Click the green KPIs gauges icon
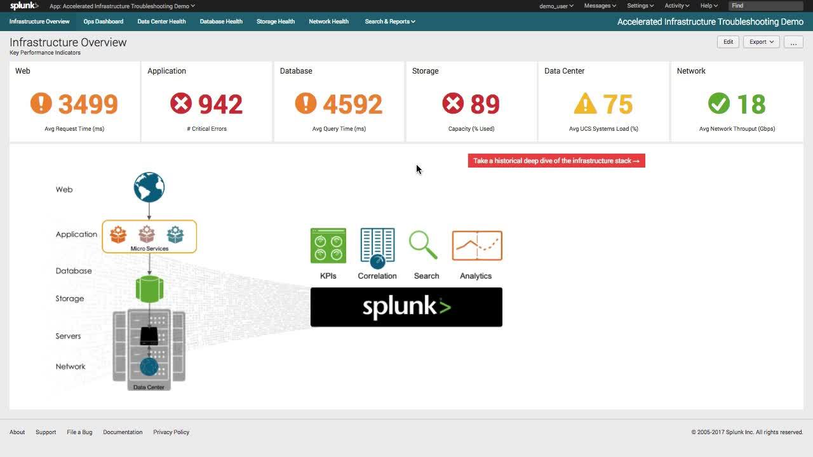The height and width of the screenshot is (457, 813). pos(328,246)
